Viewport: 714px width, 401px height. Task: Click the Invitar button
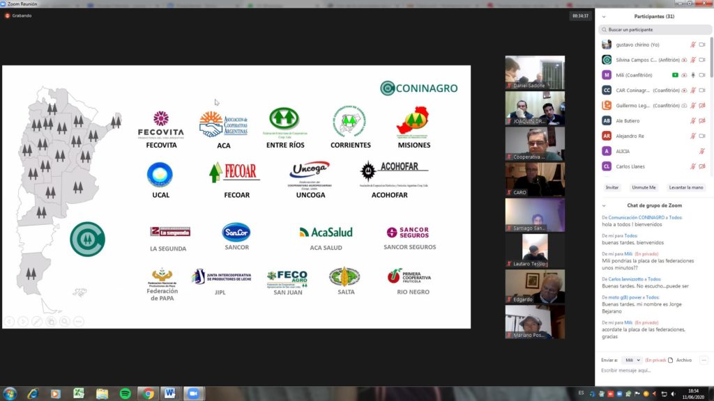tap(612, 187)
